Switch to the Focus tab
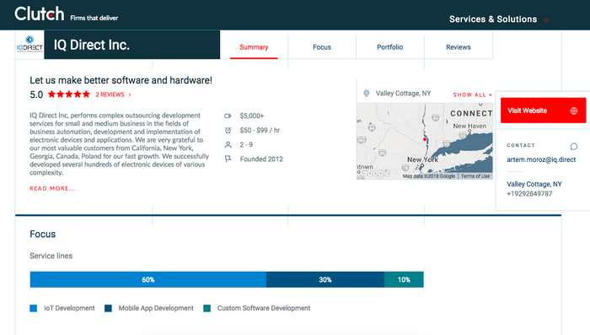Screen dimensions: 590x335 (322, 47)
